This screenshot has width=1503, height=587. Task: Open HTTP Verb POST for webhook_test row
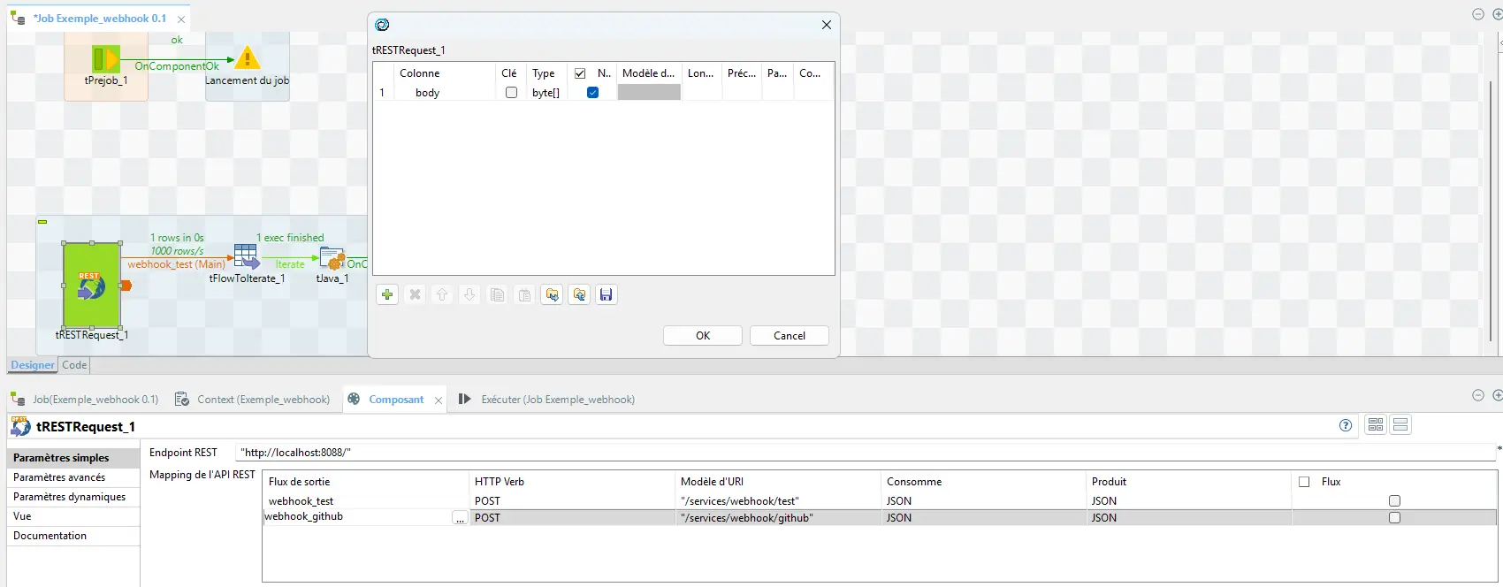click(x=572, y=501)
